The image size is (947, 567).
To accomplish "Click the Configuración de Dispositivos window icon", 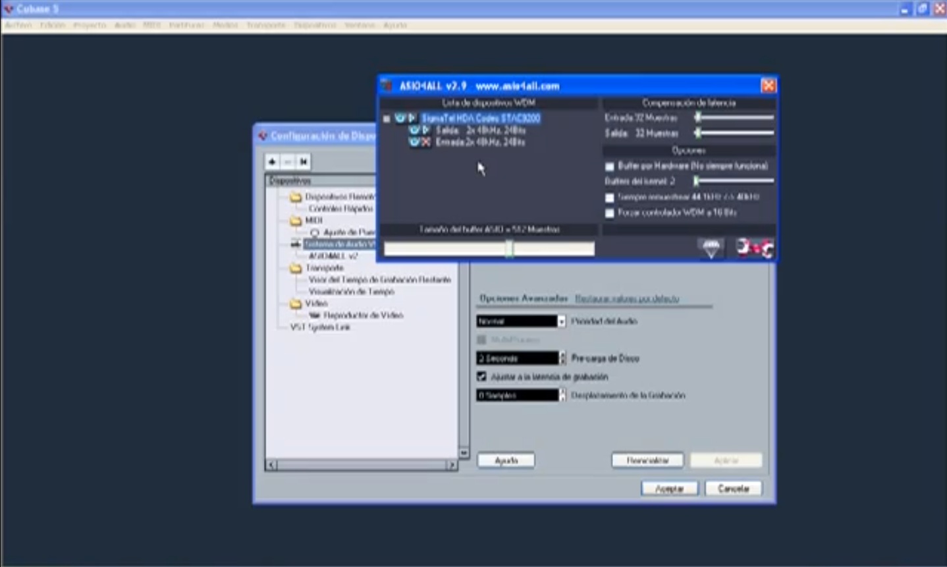I will coord(263,136).
